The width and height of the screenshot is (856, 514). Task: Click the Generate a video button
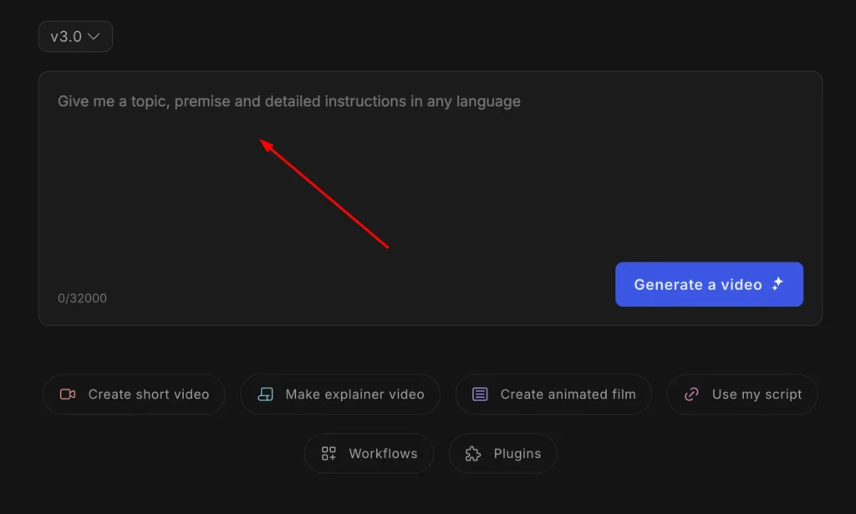(709, 284)
